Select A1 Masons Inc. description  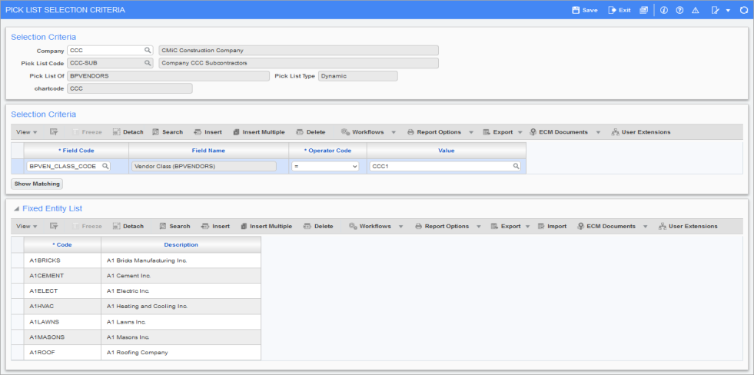pos(181,337)
